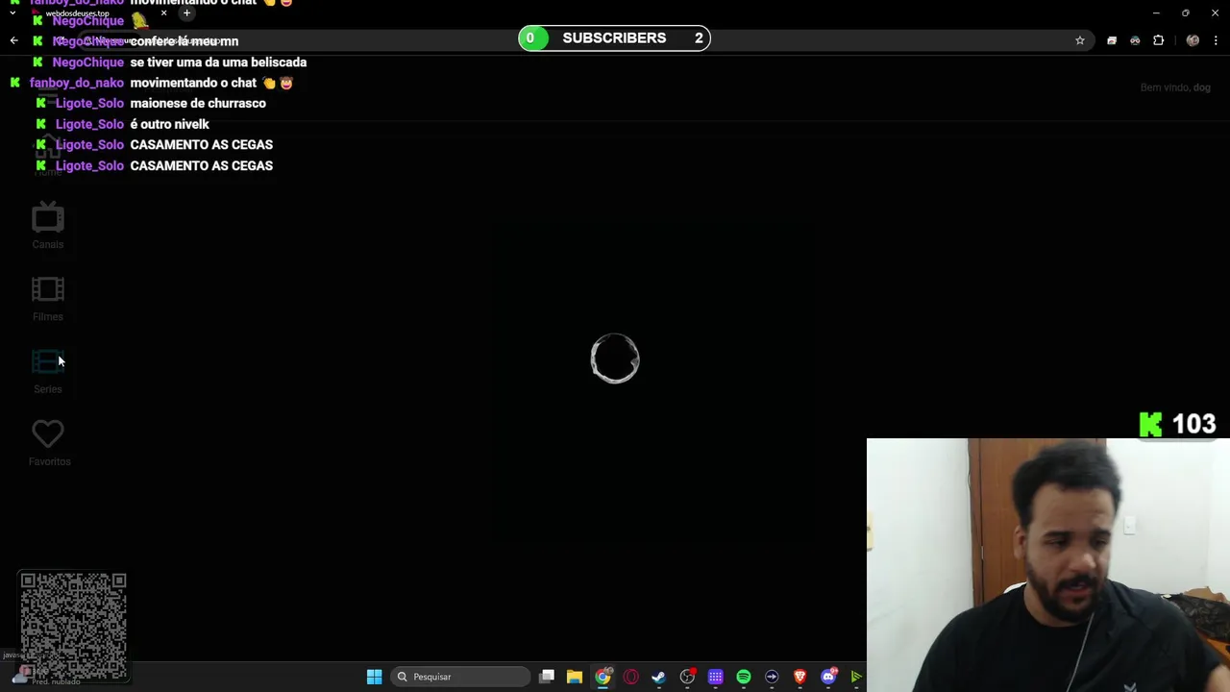The image size is (1230, 692).
Task: Open Task View on the taskbar
Action: 547,677
